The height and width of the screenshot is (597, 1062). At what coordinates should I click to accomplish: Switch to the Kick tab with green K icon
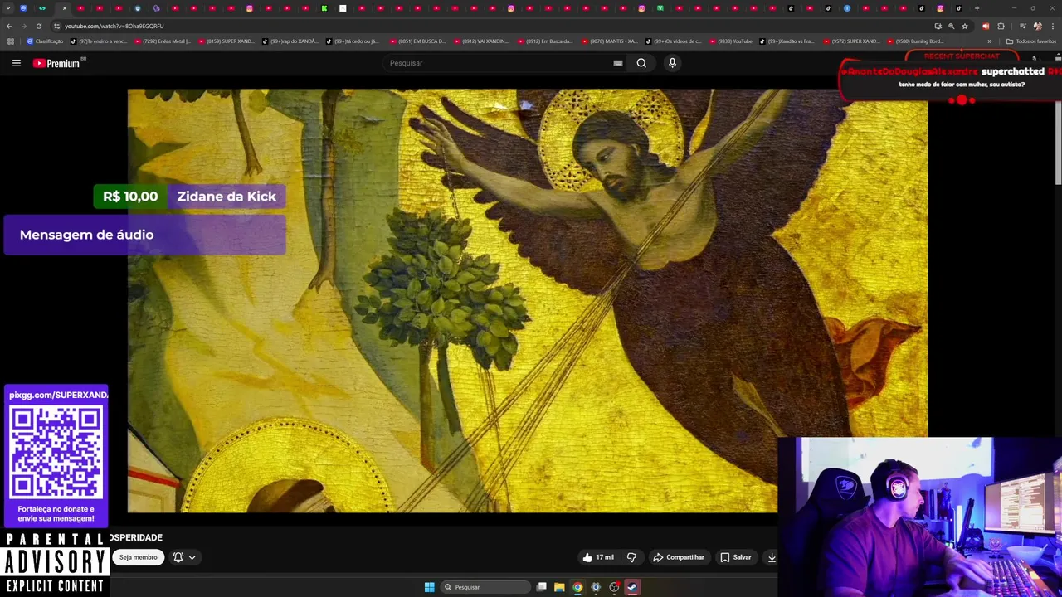(324, 8)
